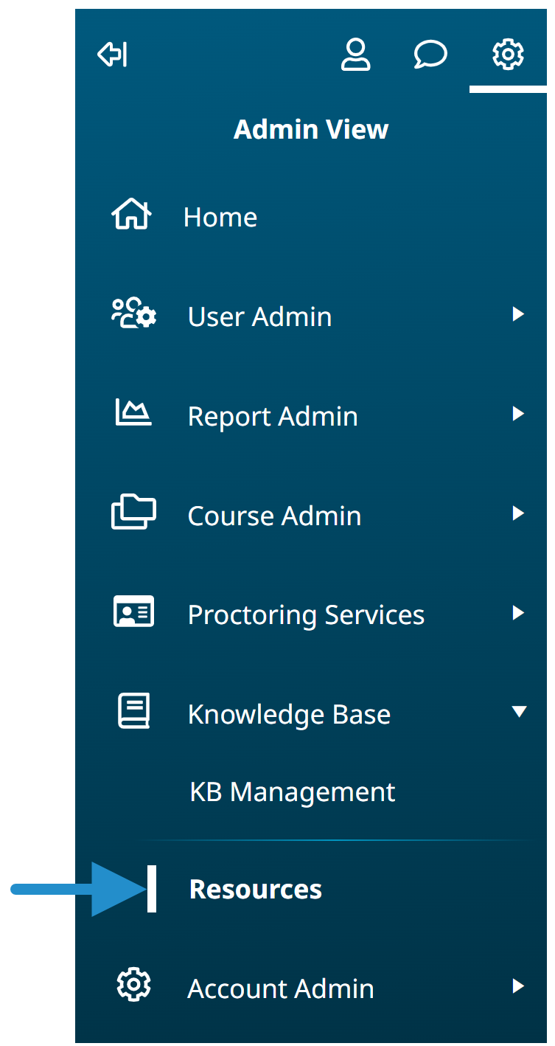This screenshot has width=555, height=1046.
Task: Collapse the sidebar with the arrow icon
Action: tap(113, 55)
